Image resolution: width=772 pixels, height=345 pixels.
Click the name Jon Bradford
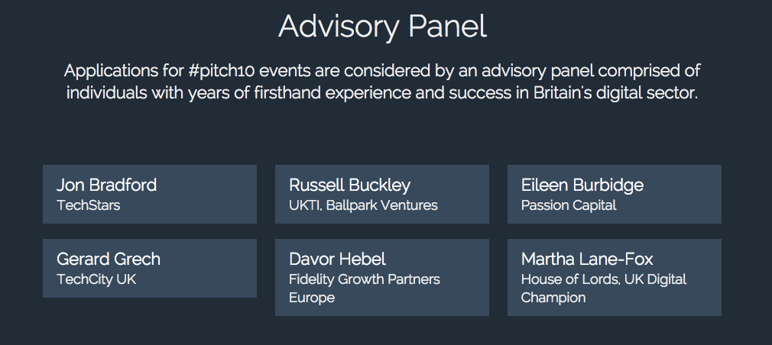pyautogui.click(x=106, y=185)
